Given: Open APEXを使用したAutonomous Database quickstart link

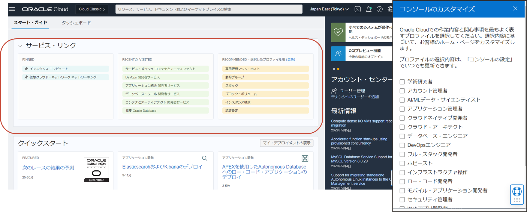Looking at the screenshot, I should point(264,172).
